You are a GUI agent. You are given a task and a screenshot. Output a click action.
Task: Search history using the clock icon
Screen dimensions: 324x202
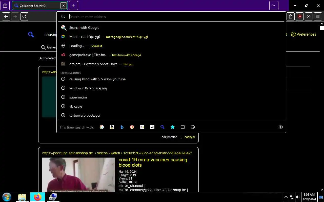pos(193,127)
